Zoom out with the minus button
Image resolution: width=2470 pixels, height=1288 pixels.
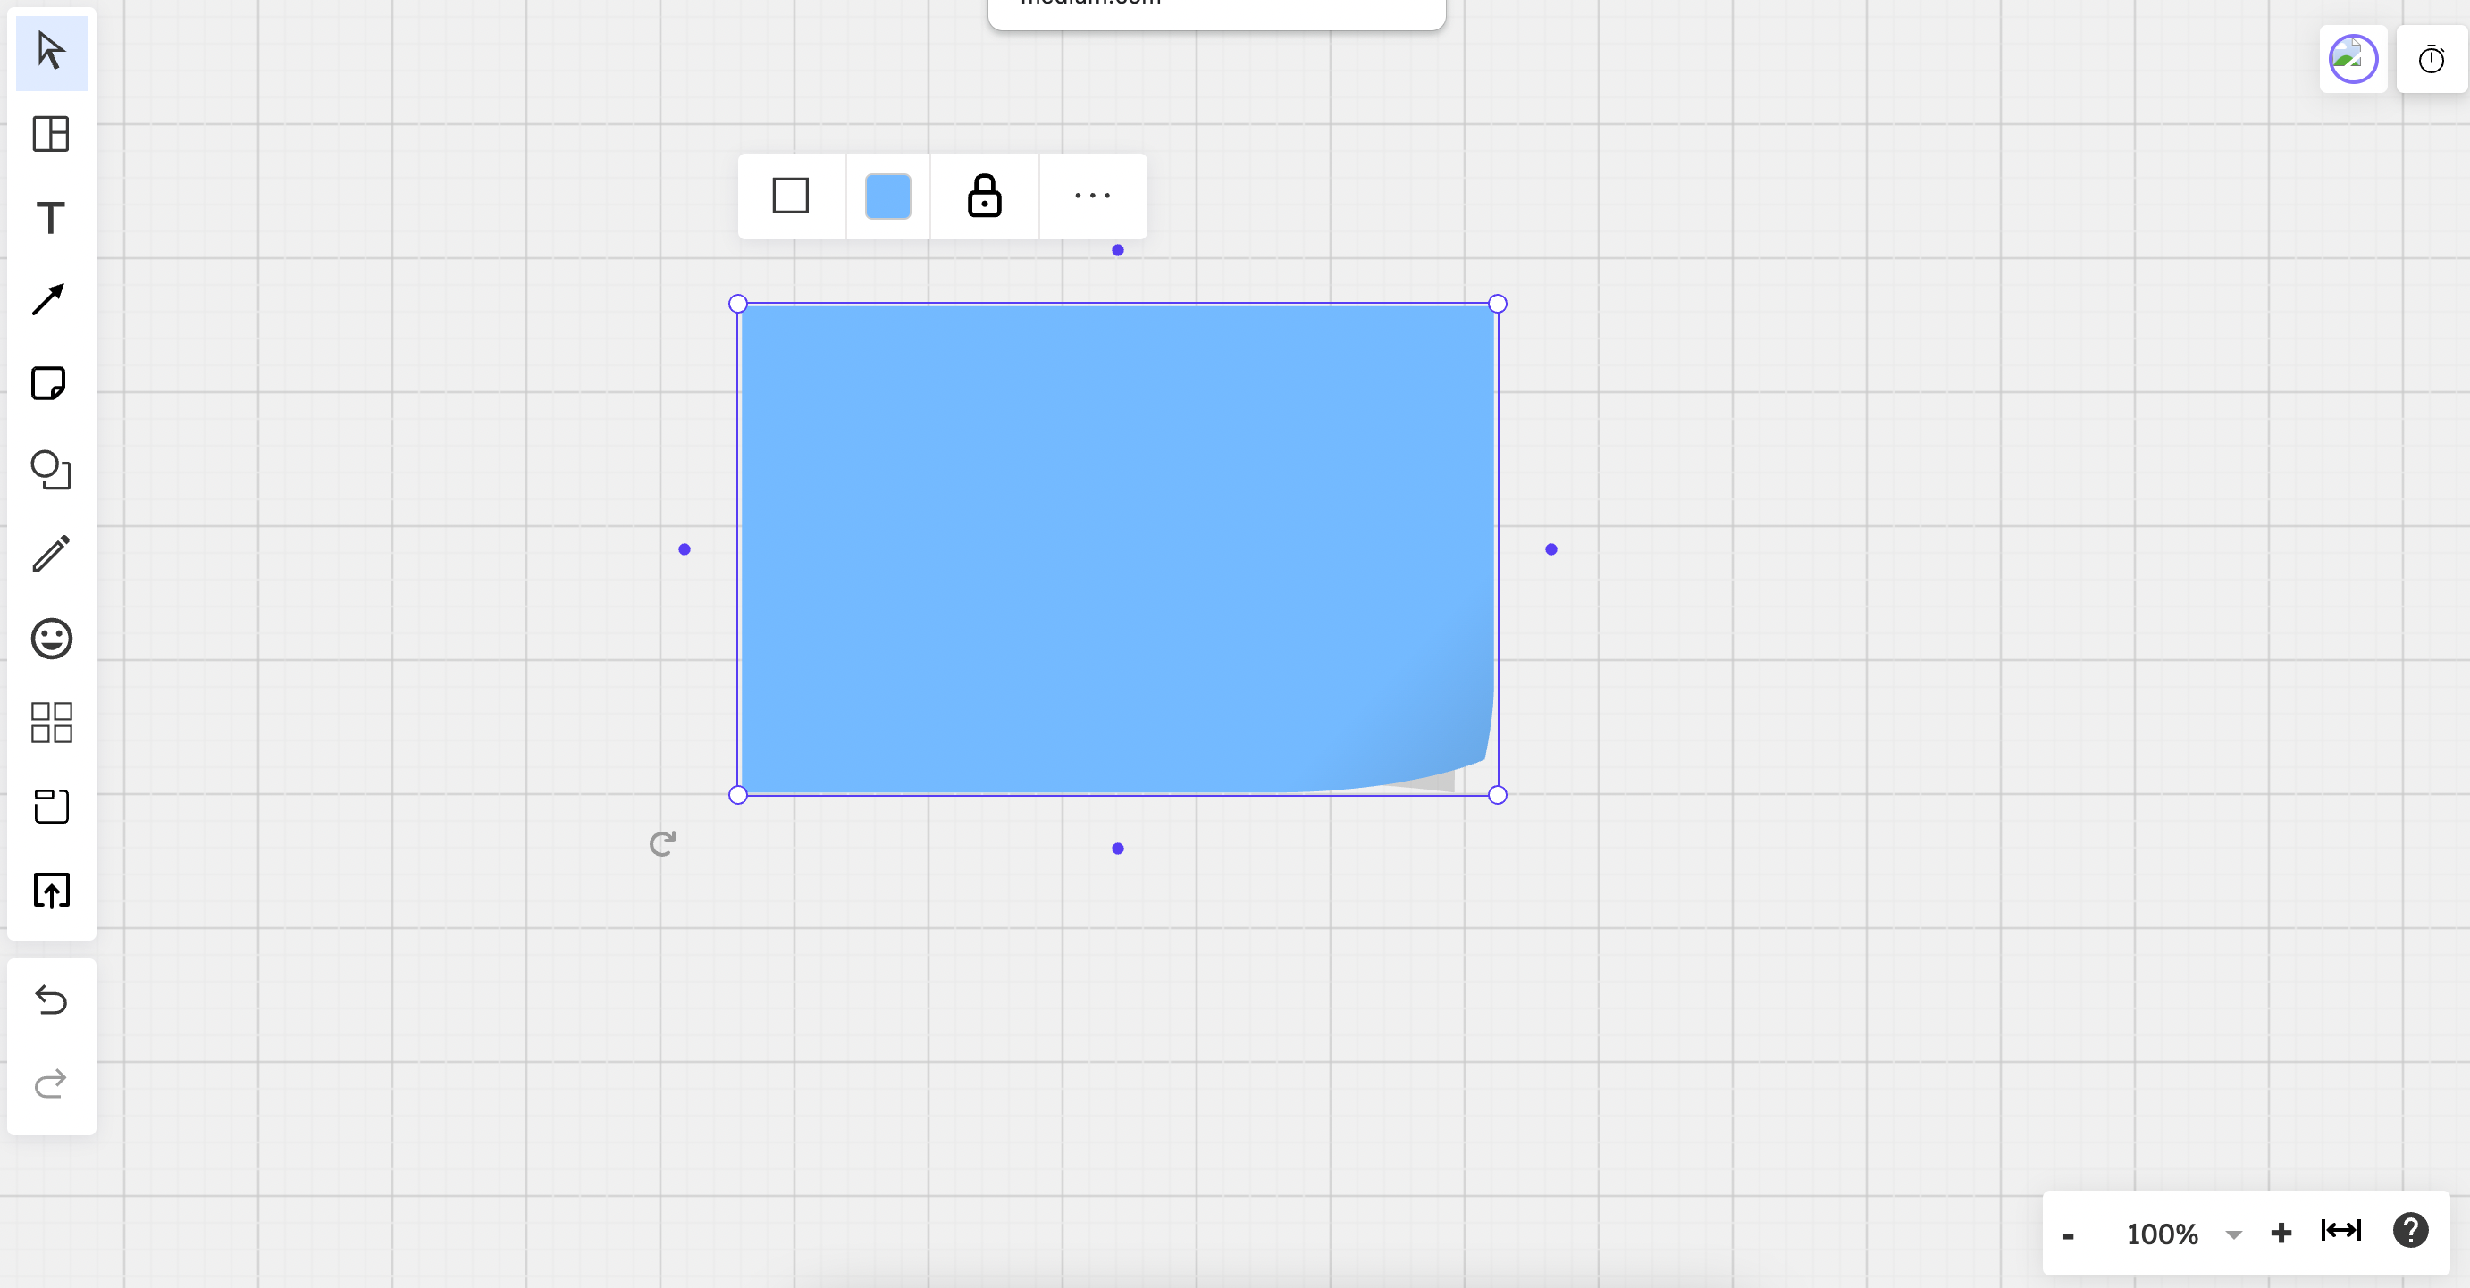point(2068,1235)
